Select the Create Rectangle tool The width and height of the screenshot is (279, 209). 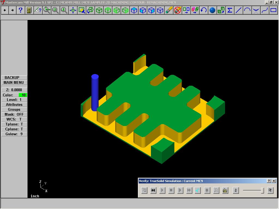(274, 10)
